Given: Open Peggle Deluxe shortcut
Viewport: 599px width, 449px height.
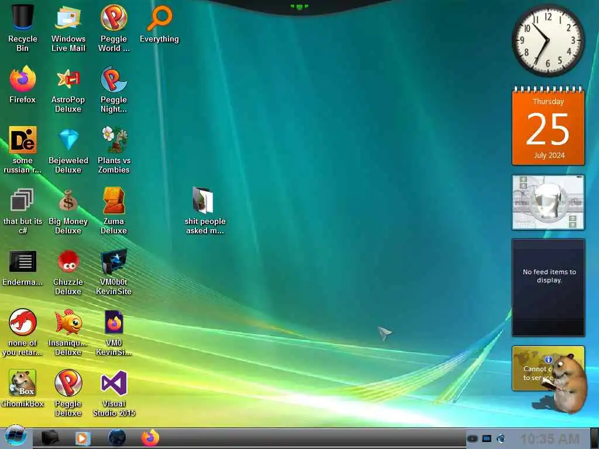Looking at the screenshot, I should [x=68, y=393].
